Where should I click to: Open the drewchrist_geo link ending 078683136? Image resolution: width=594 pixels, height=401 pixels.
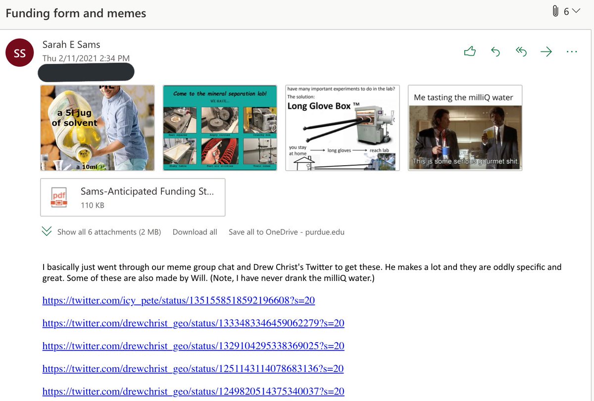(193, 368)
